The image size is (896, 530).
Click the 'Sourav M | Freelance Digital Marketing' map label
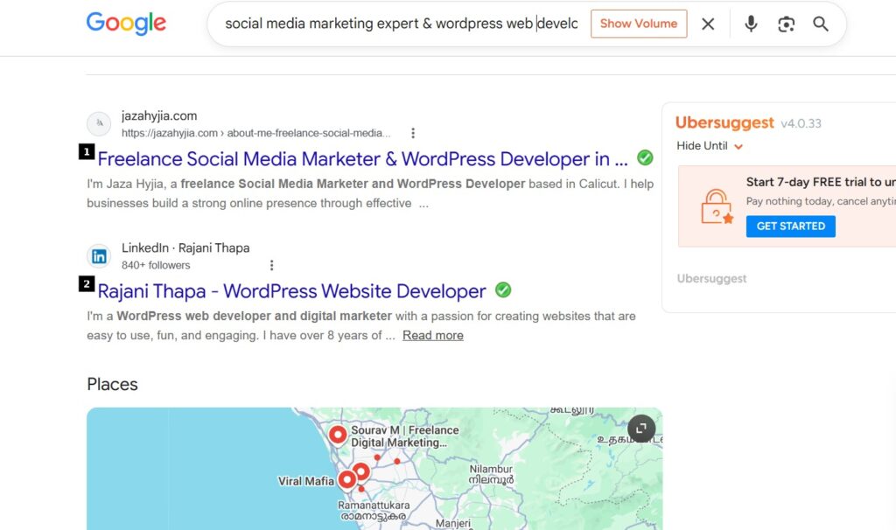(x=404, y=436)
